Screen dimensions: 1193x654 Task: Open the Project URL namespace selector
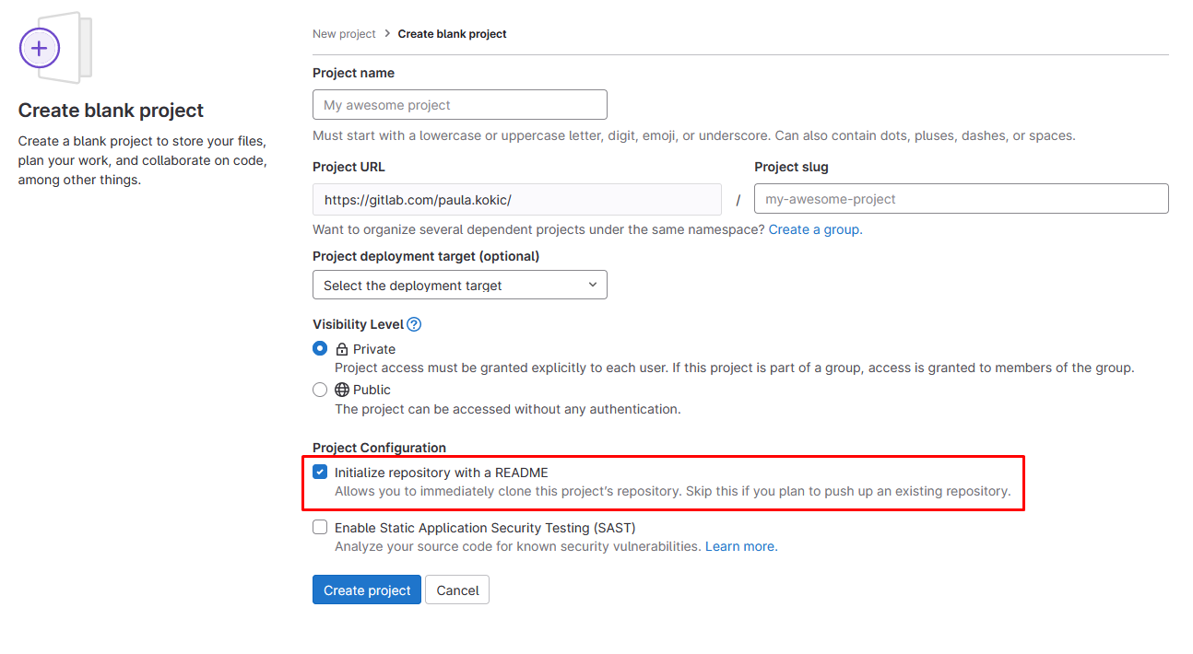[516, 199]
